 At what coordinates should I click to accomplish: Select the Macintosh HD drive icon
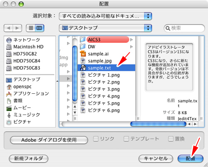[x=9, y=47]
